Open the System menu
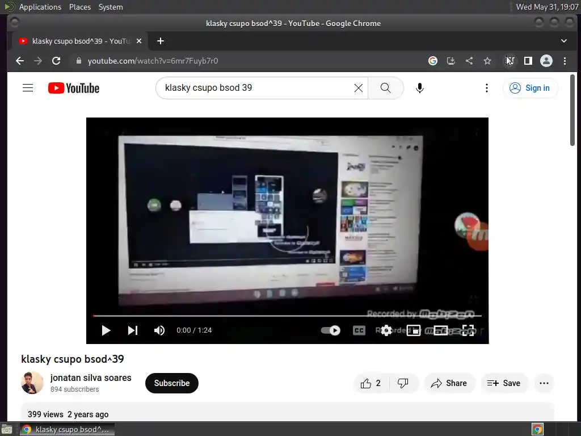 point(111,7)
